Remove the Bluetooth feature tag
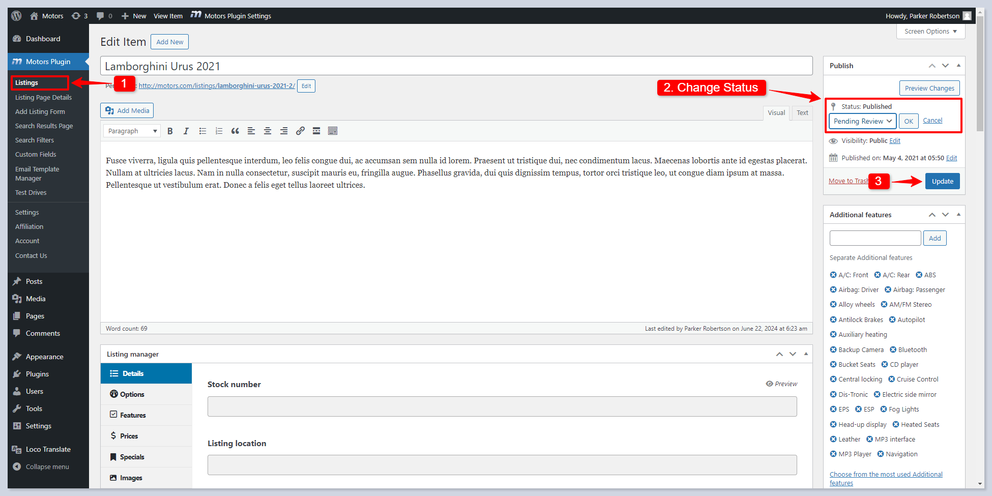The height and width of the screenshot is (496, 992). pyautogui.click(x=893, y=349)
